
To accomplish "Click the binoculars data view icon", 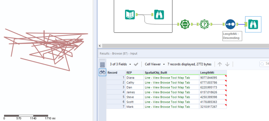I will pos(102,72).
